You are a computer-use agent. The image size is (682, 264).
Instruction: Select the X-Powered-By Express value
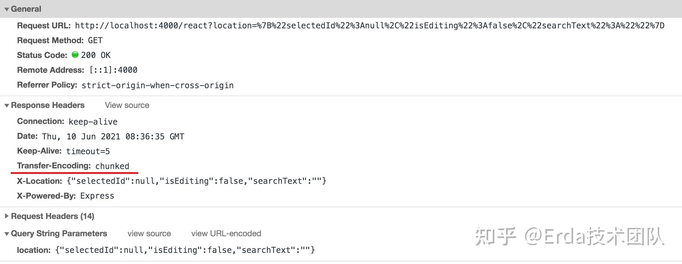[97, 196]
